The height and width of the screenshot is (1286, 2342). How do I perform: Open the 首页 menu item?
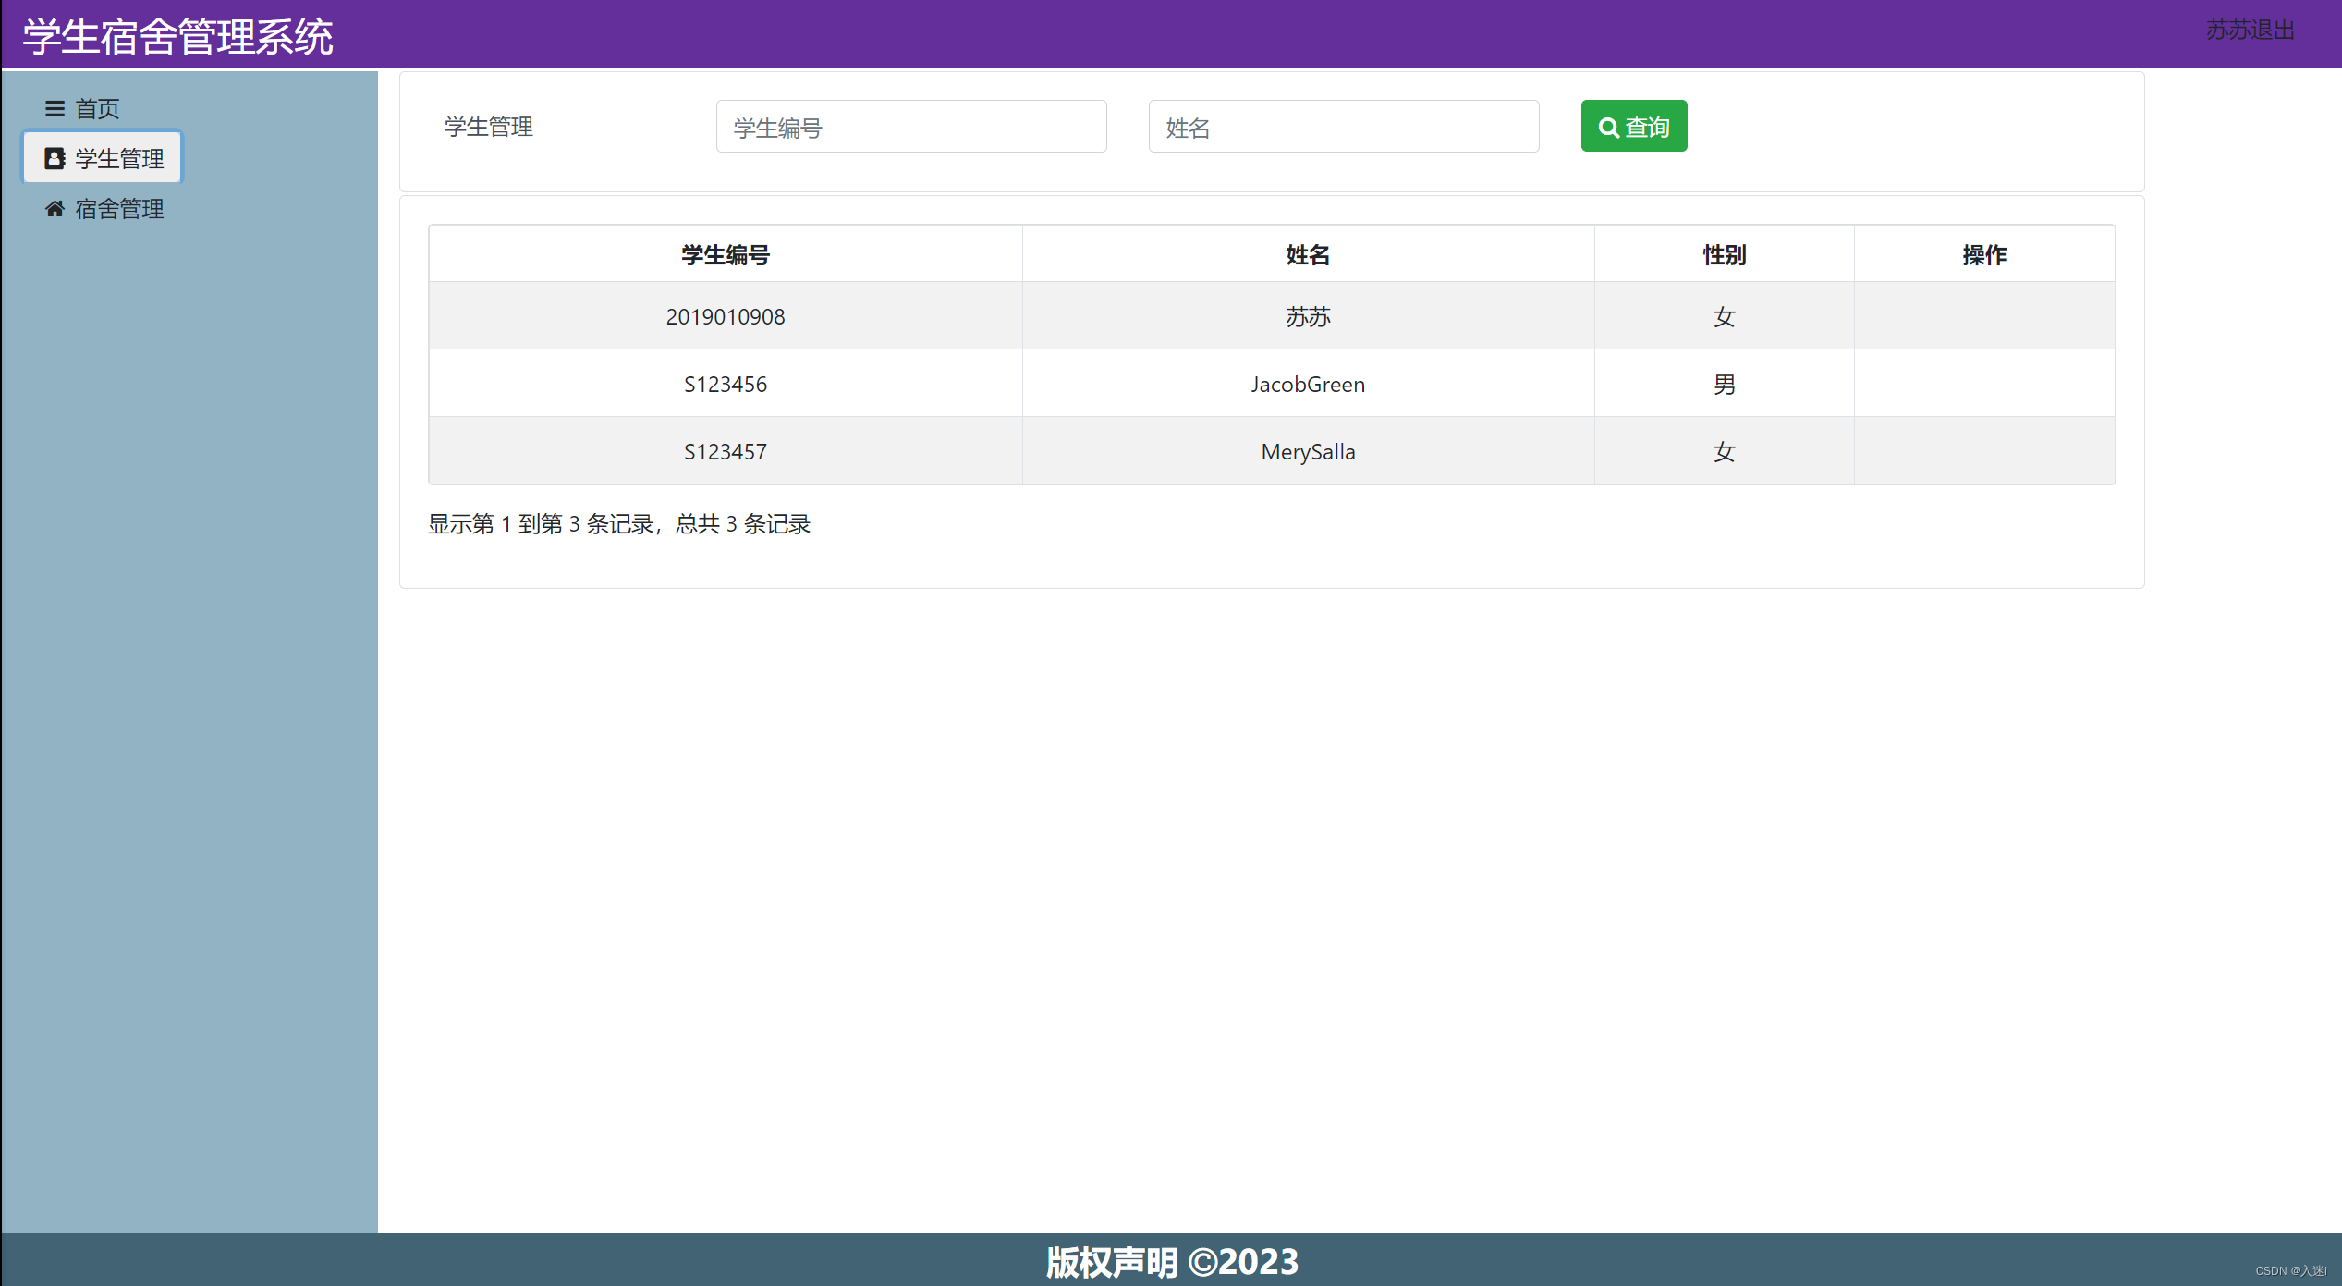tap(82, 109)
